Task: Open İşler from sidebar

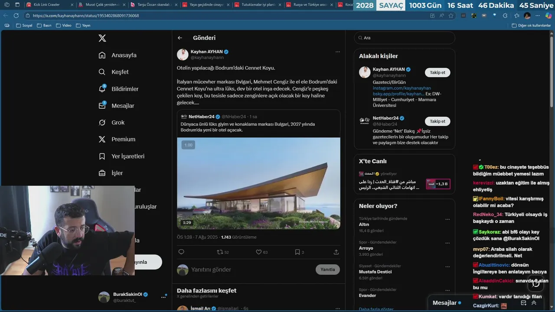Action: [111, 173]
